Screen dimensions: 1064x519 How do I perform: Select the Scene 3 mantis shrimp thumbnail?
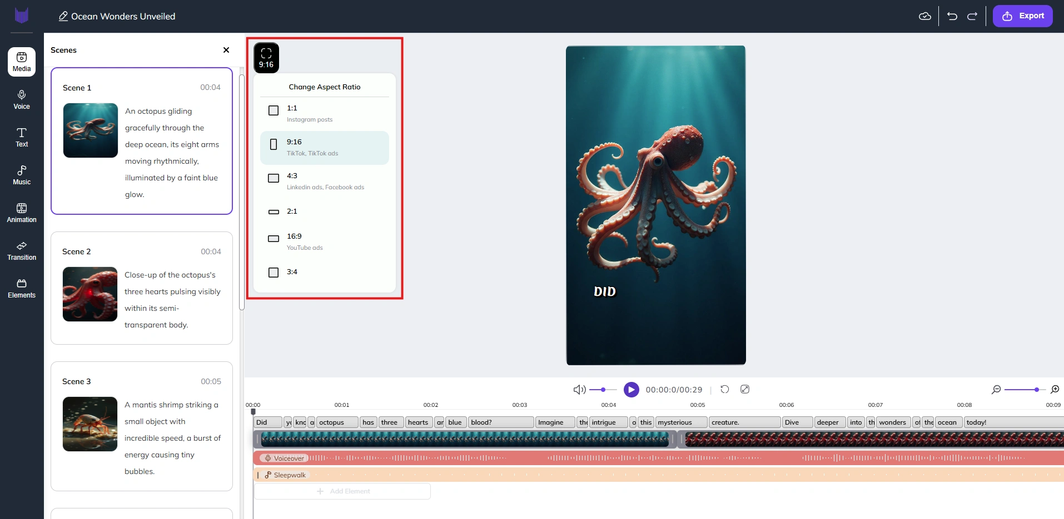click(90, 424)
